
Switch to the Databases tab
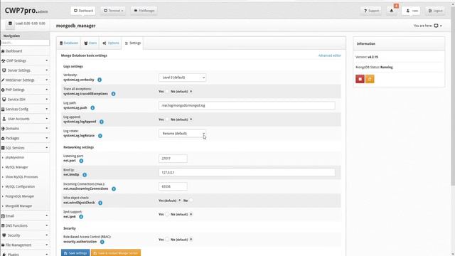coord(69,43)
